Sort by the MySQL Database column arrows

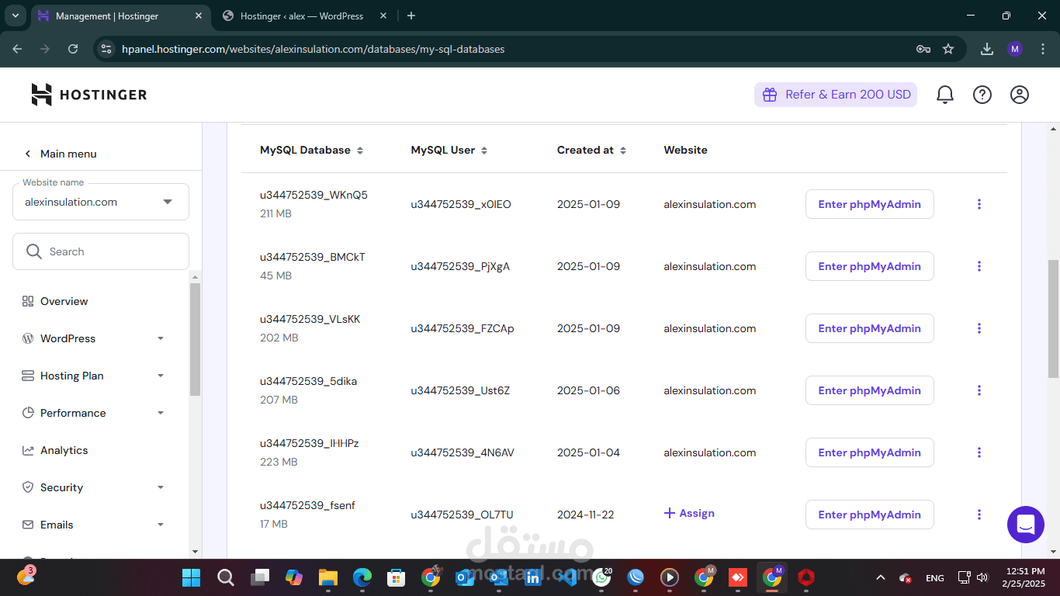(360, 151)
